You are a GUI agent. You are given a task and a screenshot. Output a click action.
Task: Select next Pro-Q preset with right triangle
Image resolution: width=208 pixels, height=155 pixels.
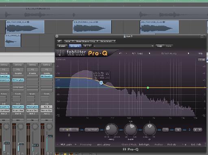click(188, 53)
